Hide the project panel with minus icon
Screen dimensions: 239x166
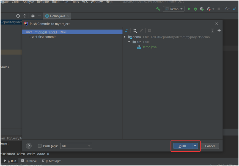coord(39,16)
